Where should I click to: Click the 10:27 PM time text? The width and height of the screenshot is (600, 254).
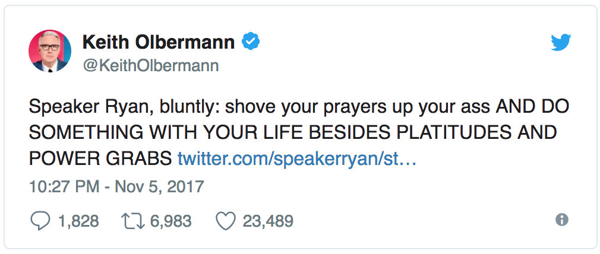click(62, 186)
